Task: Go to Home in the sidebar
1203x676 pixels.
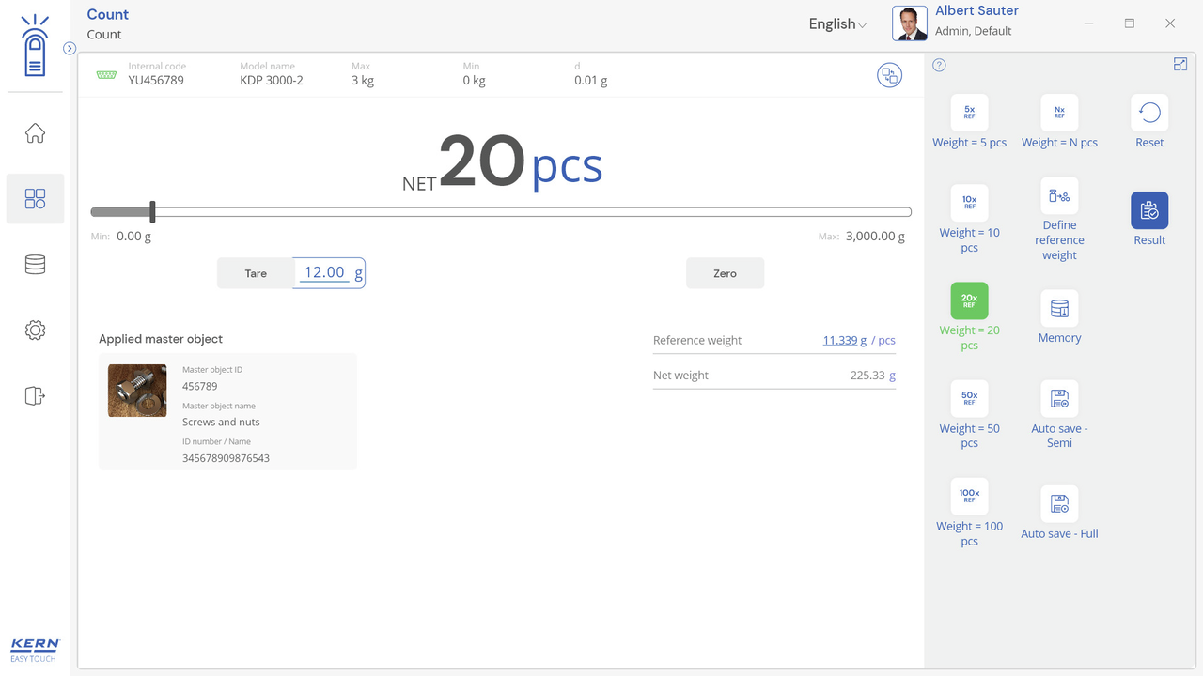Action: click(35, 133)
